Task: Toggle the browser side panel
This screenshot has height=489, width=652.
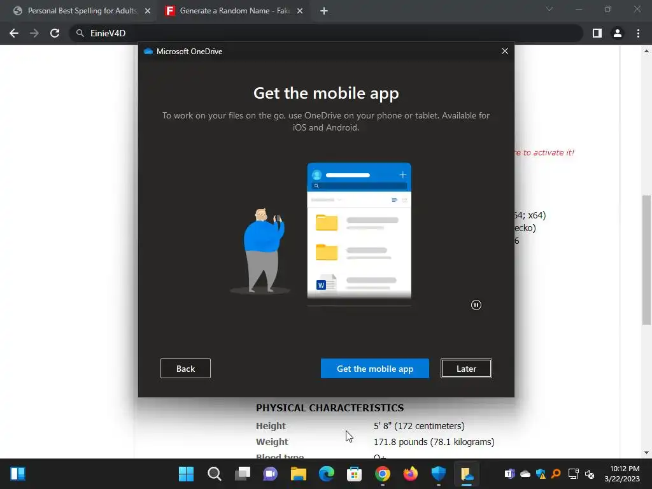Action: 597,33
